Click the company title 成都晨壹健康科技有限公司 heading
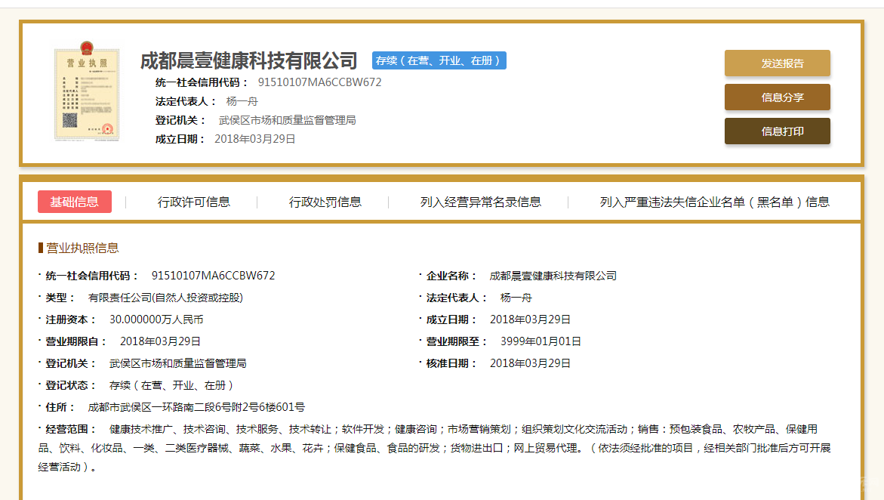Viewport: 884px width, 500px height. click(x=248, y=60)
